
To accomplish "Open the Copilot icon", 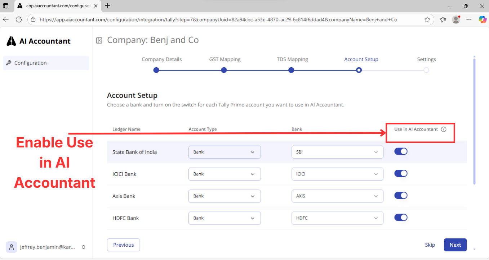I will coord(482,20).
